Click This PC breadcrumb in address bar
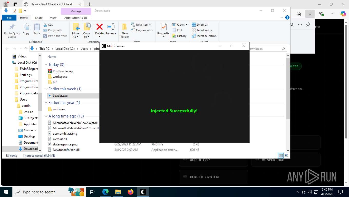 (44, 49)
